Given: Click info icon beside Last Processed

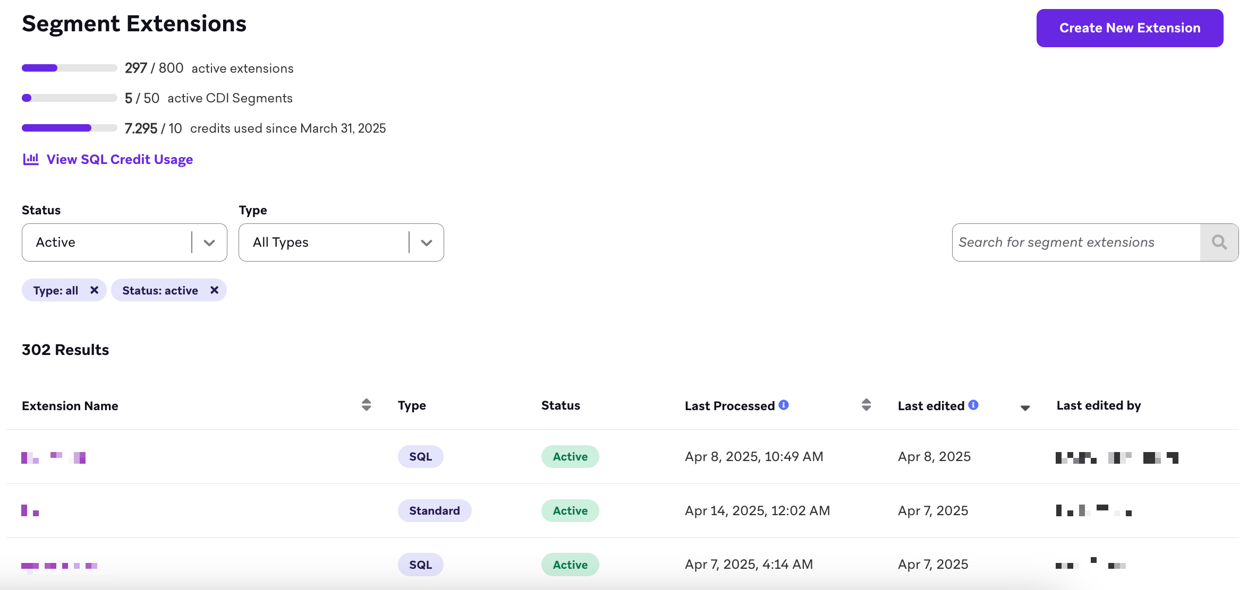Looking at the screenshot, I should pyautogui.click(x=784, y=405).
